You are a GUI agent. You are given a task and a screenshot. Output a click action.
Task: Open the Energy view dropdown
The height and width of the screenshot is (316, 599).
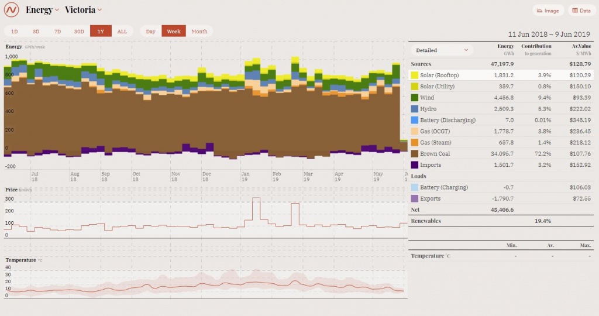[42, 10]
